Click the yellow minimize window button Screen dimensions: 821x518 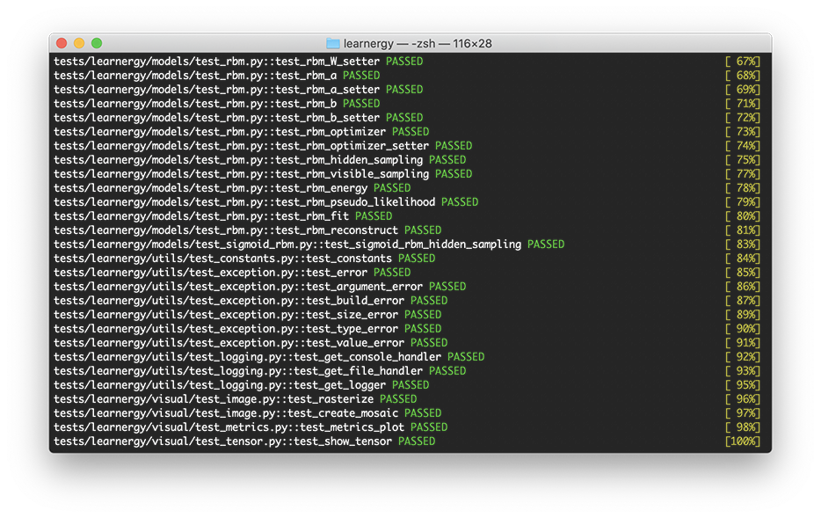click(x=79, y=43)
